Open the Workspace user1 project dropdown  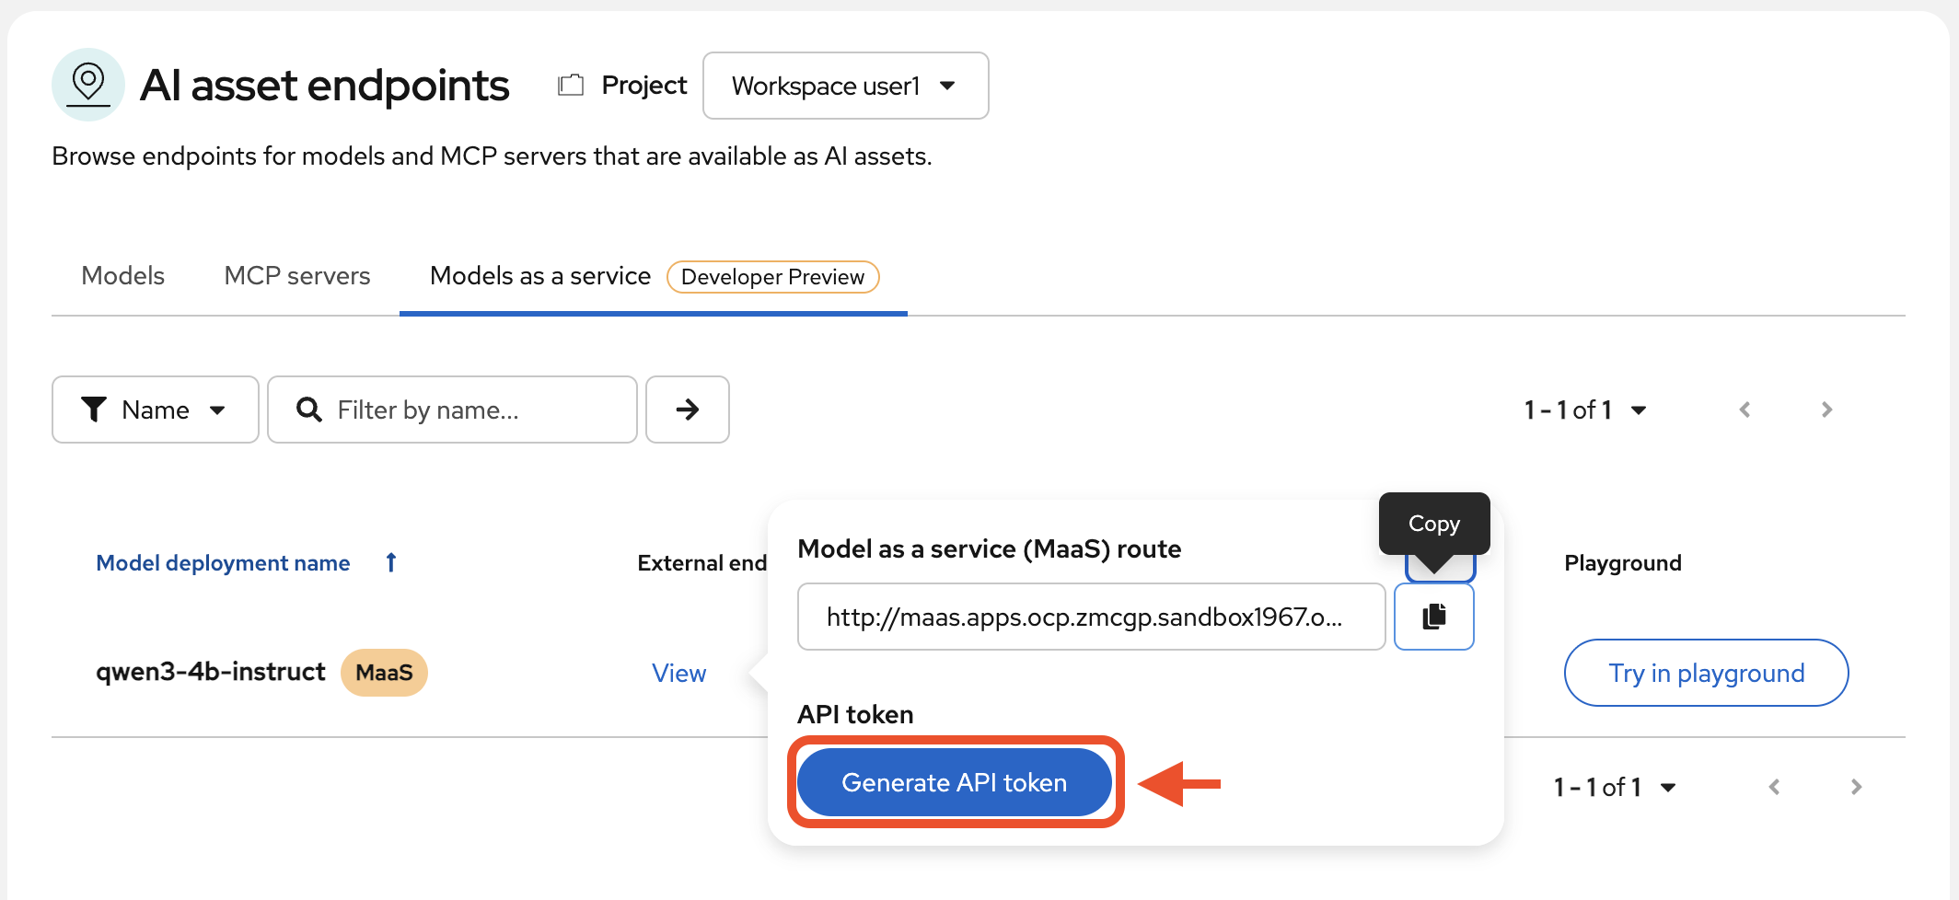pyautogui.click(x=845, y=86)
